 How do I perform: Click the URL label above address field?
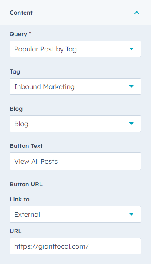point(15,231)
